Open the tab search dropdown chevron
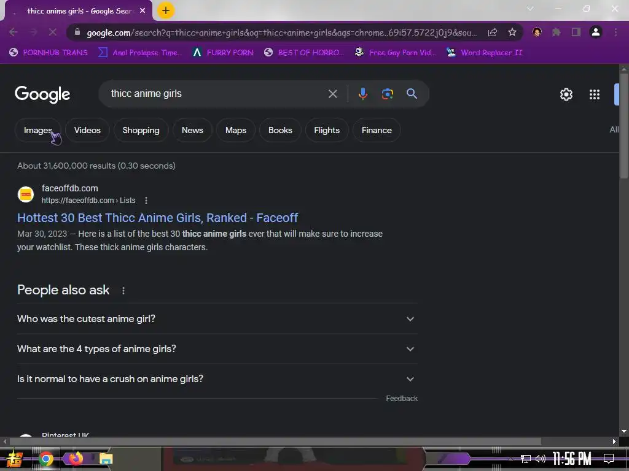Screen dimensions: 629x471 530,9
